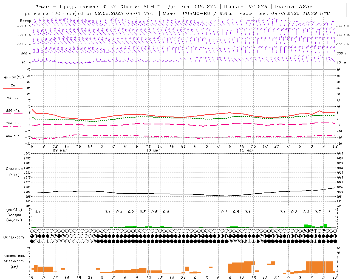The width and height of the screenshot is (351, 280).
Task: Click the "(мм/1ч.)" precipitation unit label
Action: 14,220
